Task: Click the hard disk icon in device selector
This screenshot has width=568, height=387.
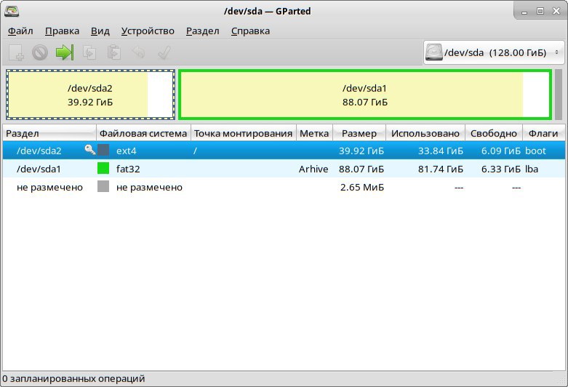Action: point(434,52)
